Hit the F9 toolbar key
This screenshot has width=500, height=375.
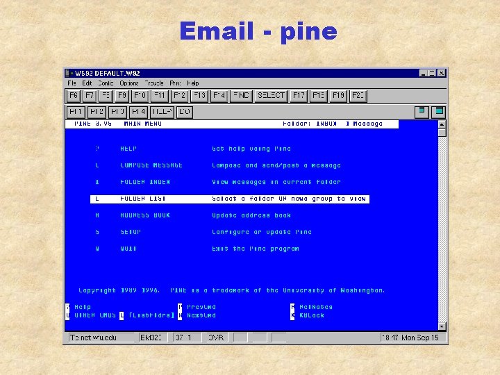click(x=122, y=96)
